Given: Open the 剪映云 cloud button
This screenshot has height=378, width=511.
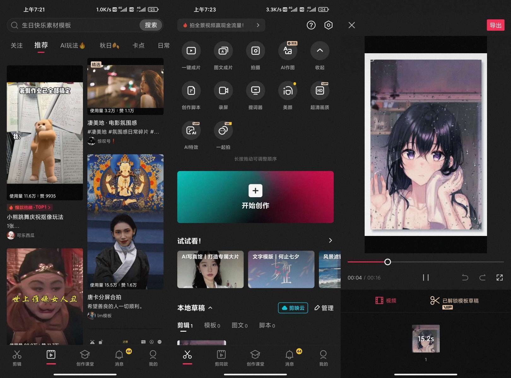Looking at the screenshot, I should pyautogui.click(x=293, y=308).
